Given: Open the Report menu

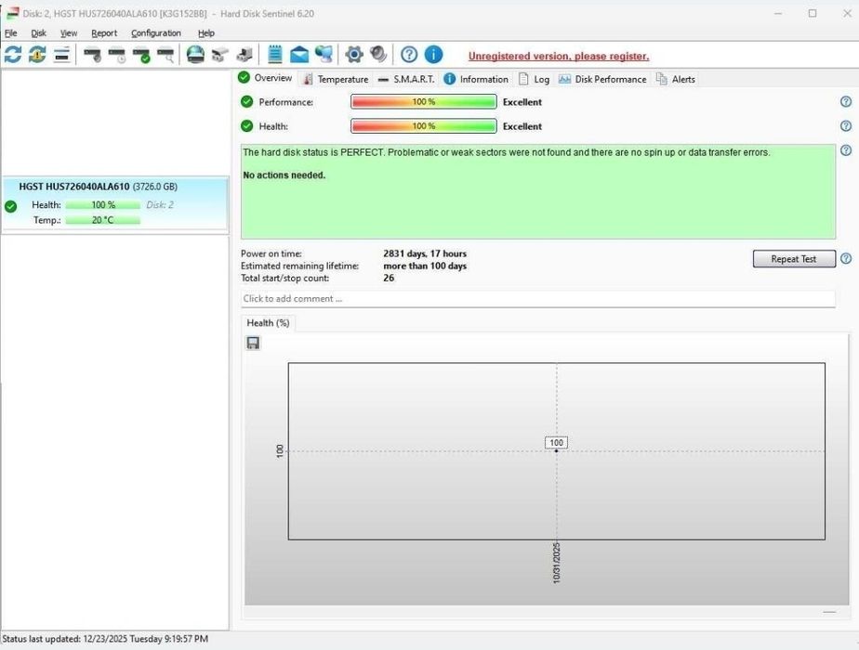Looking at the screenshot, I should pos(104,32).
